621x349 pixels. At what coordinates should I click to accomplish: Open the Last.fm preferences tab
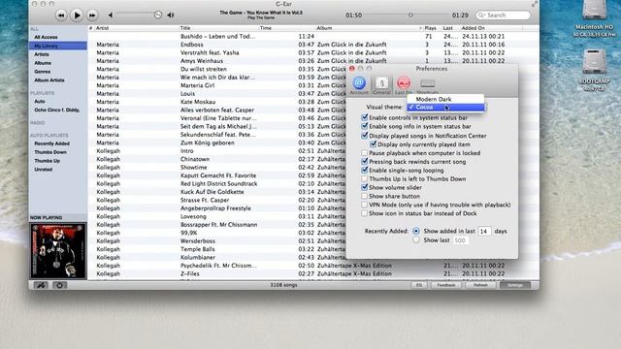coord(404,85)
